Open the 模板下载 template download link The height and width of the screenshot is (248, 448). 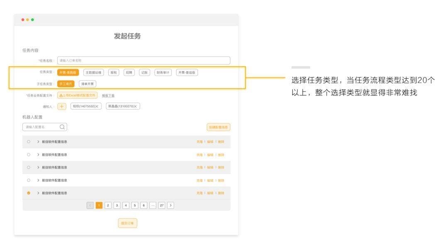(108, 95)
